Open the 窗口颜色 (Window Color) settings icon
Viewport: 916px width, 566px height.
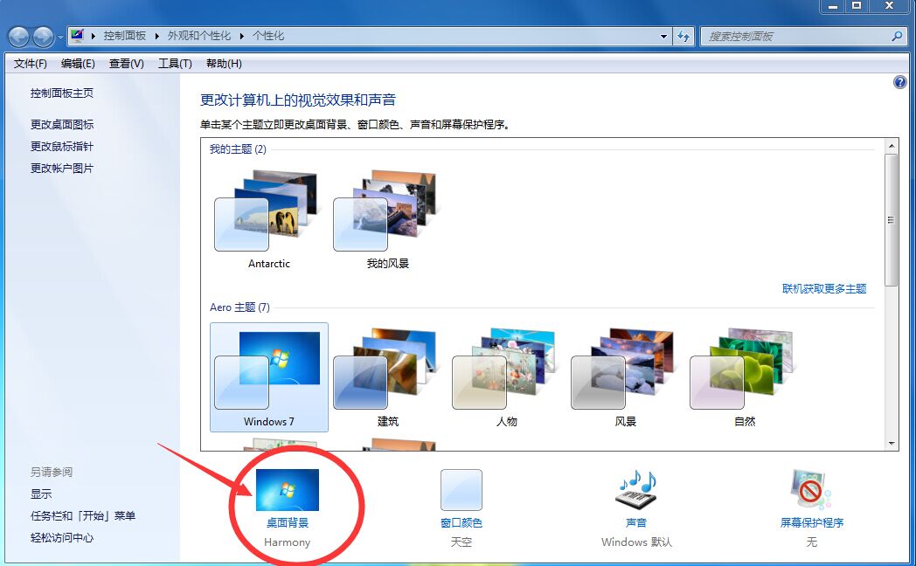pyautogui.click(x=461, y=489)
